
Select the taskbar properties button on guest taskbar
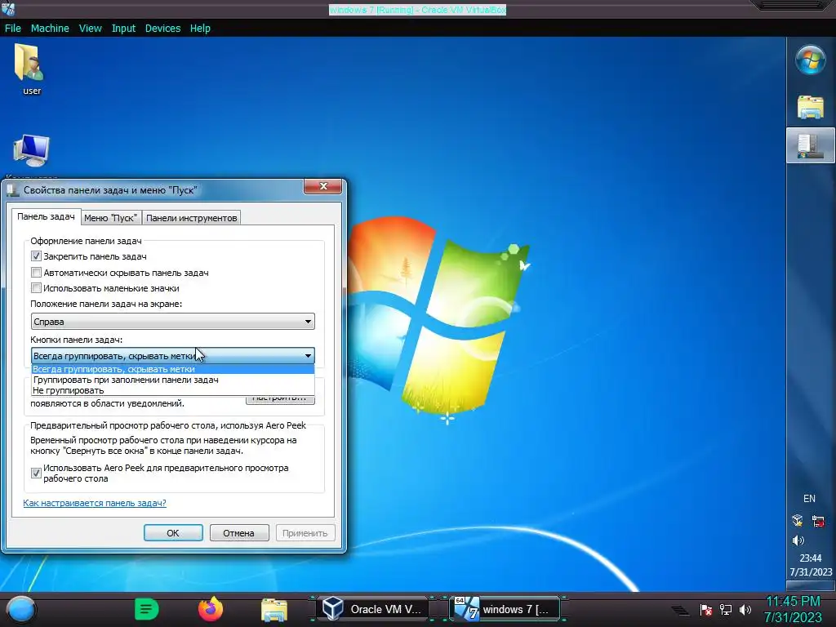click(x=811, y=145)
